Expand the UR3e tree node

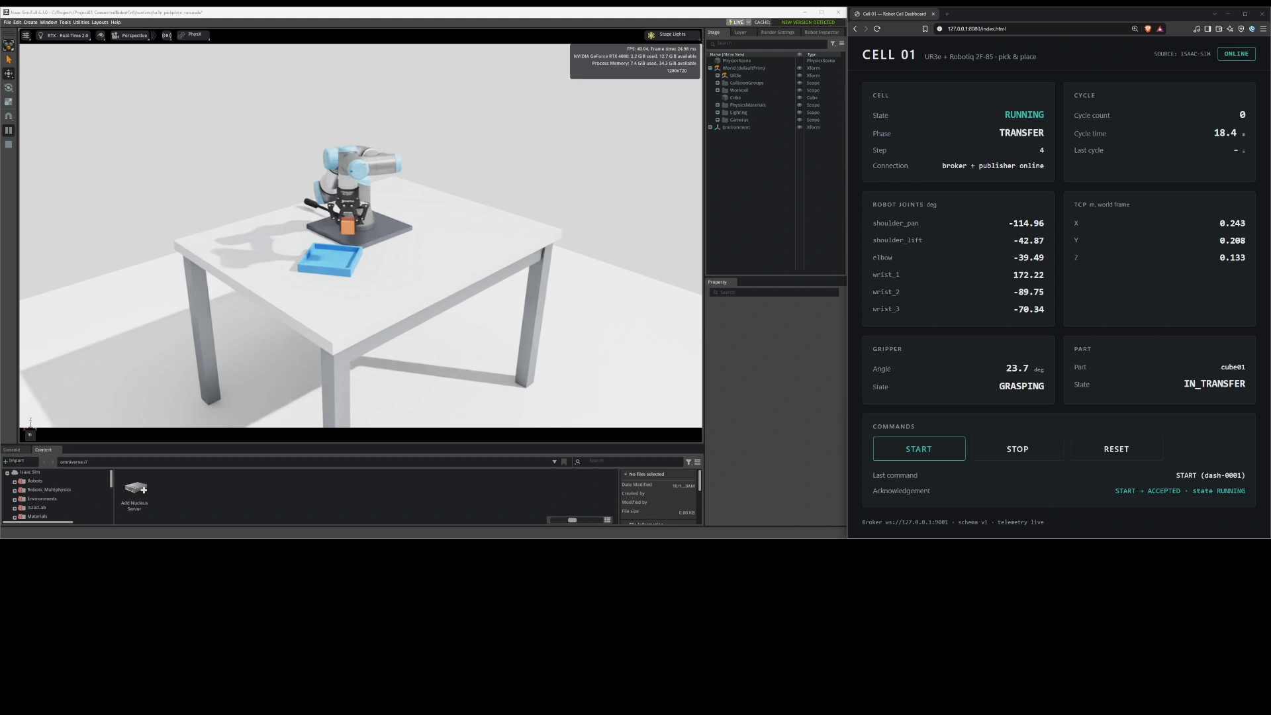coord(717,75)
